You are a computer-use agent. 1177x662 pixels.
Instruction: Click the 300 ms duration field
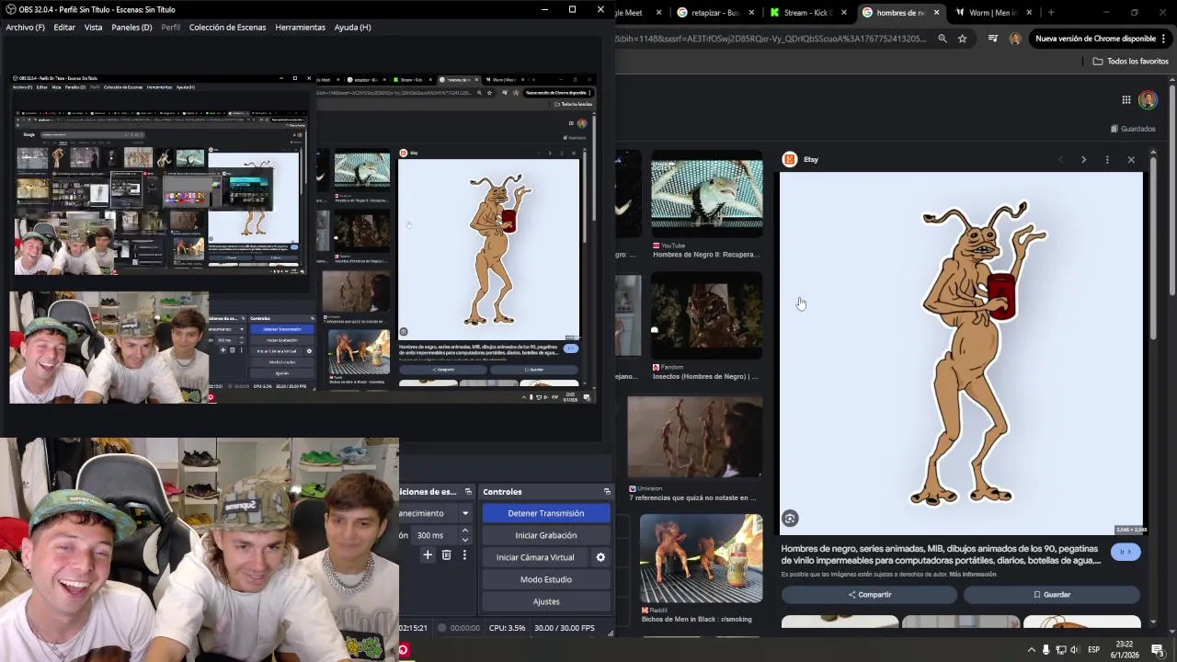coord(433,535)
